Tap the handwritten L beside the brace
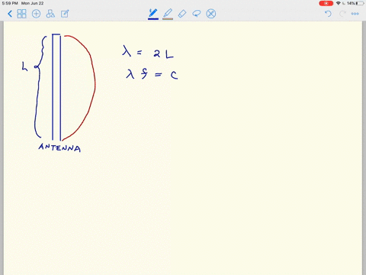The height and width of the screenshot is (275, 366). [x=24, y=66]
